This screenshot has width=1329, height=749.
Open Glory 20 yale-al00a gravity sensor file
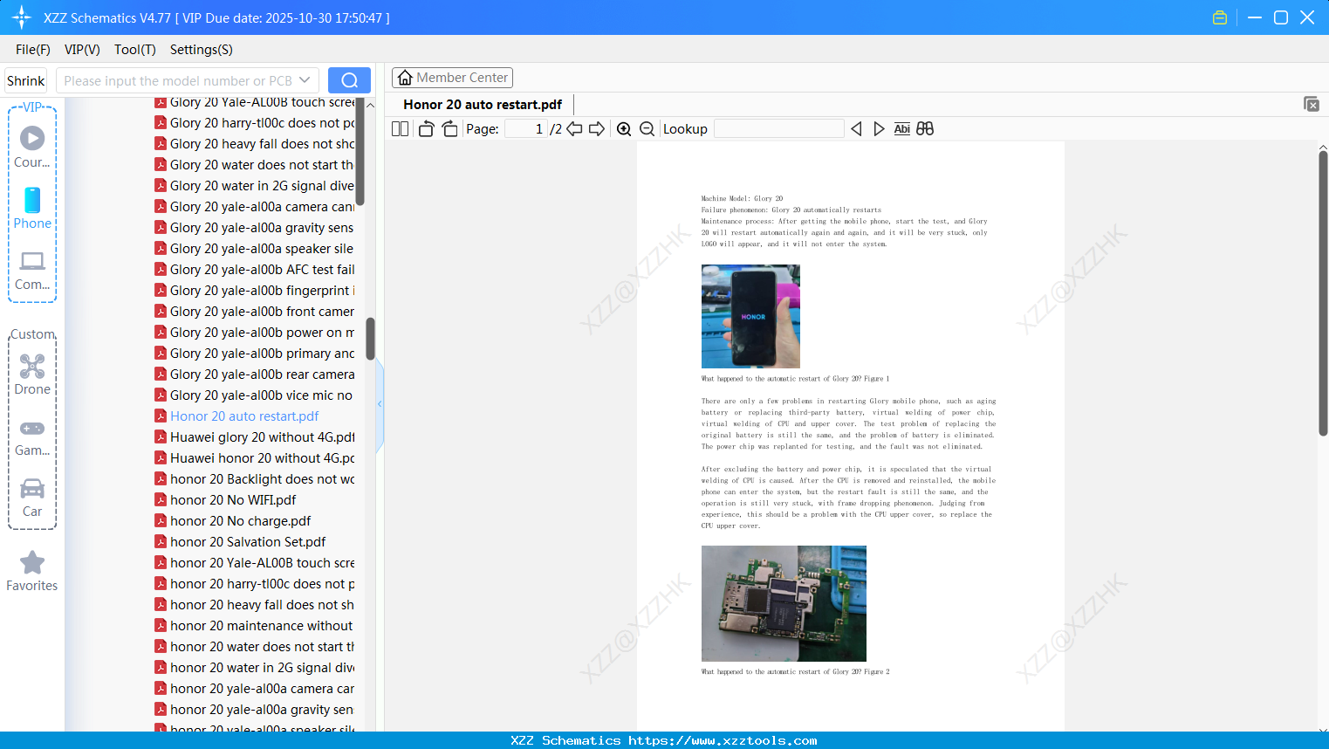pyautogui.click(x=255, y=228)
